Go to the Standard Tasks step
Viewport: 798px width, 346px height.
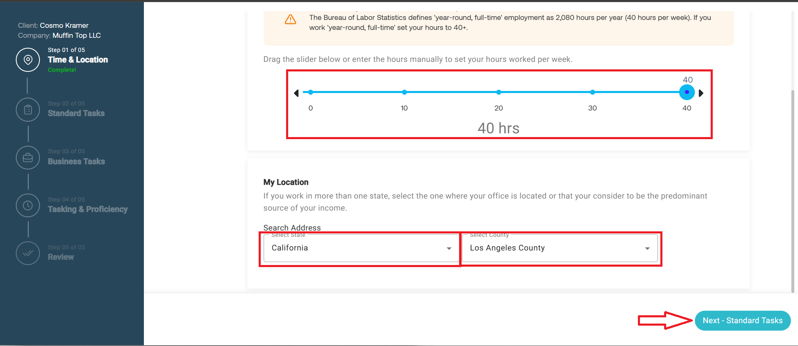pyautogui.click(x=76, y=113)
